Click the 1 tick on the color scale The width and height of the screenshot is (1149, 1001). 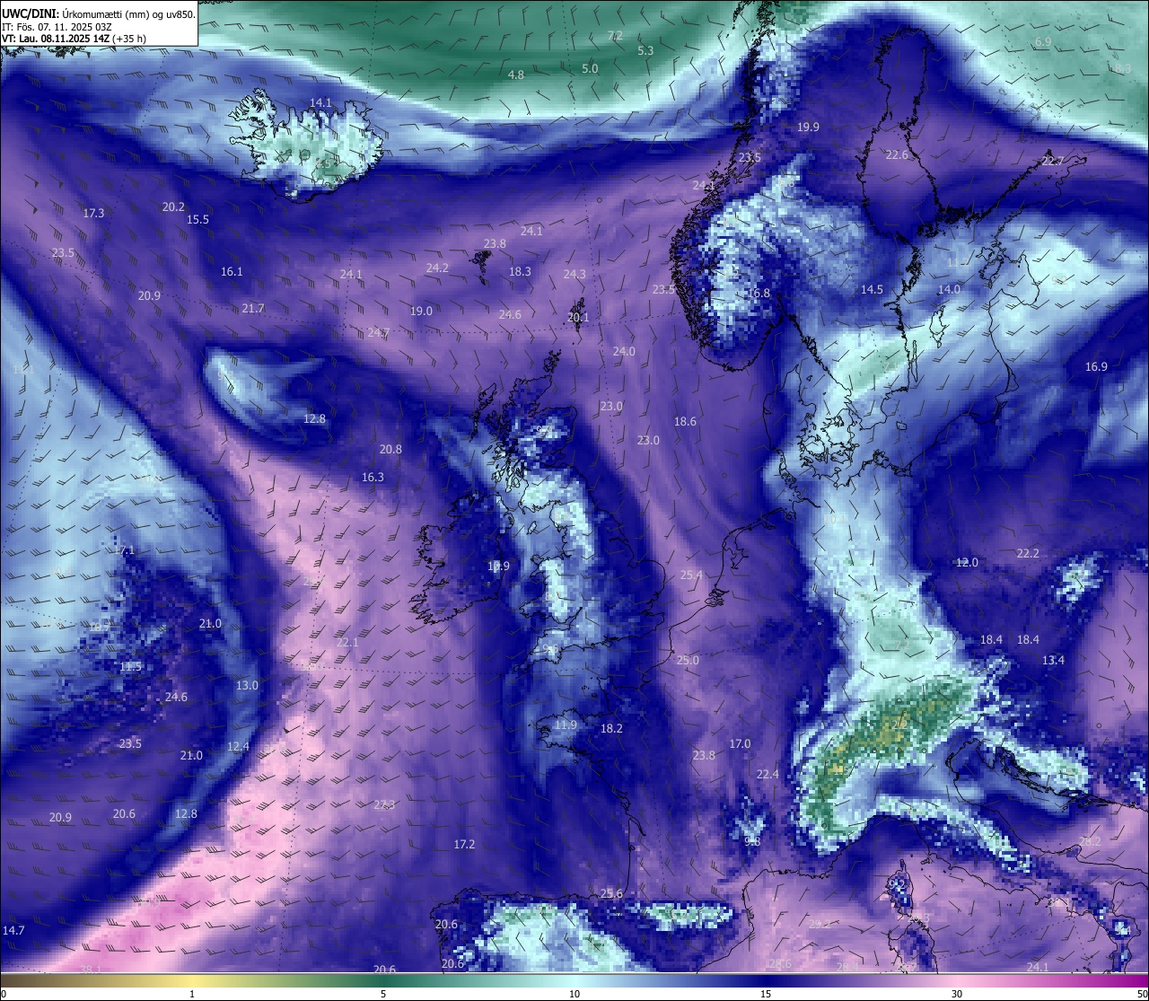[x=192, y=995]
